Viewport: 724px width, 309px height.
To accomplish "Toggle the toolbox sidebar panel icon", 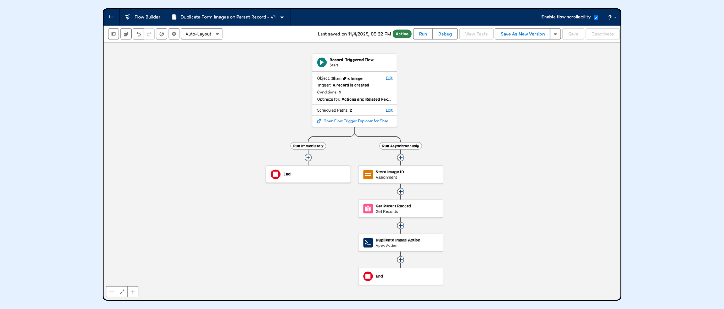I will (x=114, y=34).
